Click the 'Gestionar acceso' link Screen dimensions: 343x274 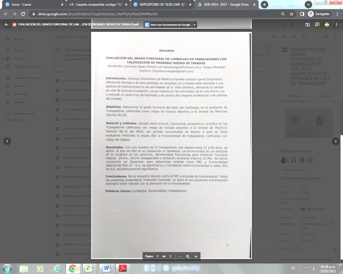[294, 170]
